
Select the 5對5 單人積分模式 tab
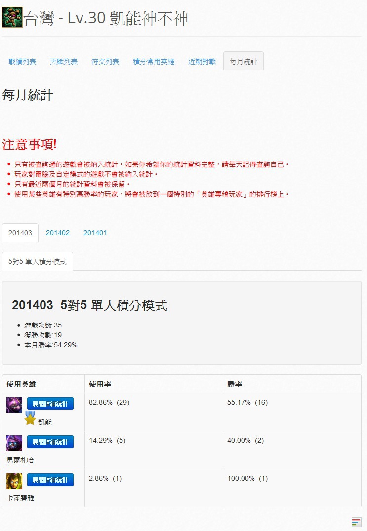click(38, 261)
